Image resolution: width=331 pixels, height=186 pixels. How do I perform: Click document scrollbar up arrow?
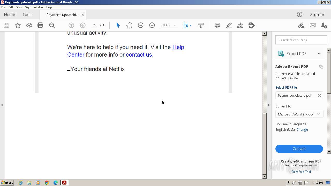click(x=264, y=34)
